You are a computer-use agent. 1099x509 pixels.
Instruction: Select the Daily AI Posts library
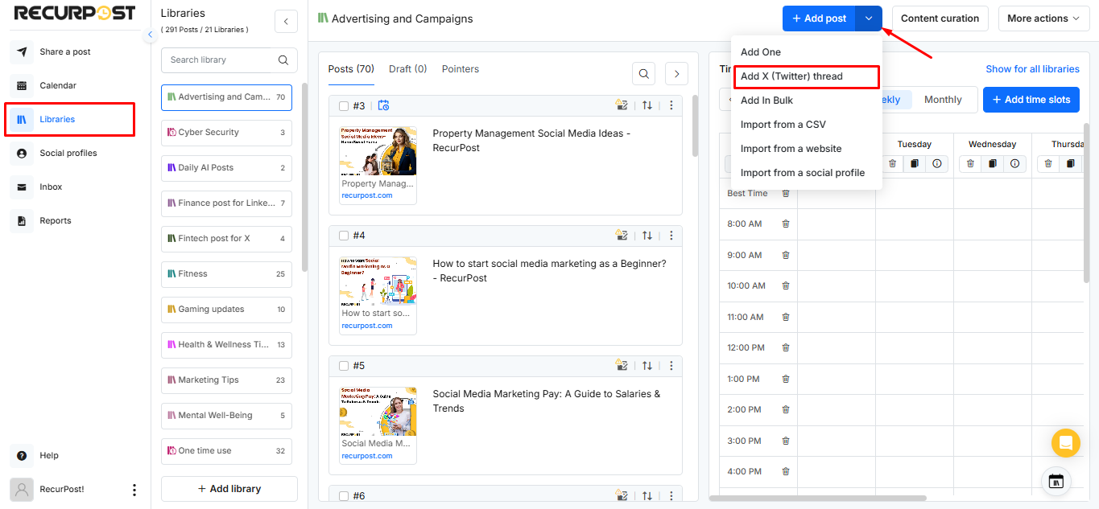tap(226, 168)
